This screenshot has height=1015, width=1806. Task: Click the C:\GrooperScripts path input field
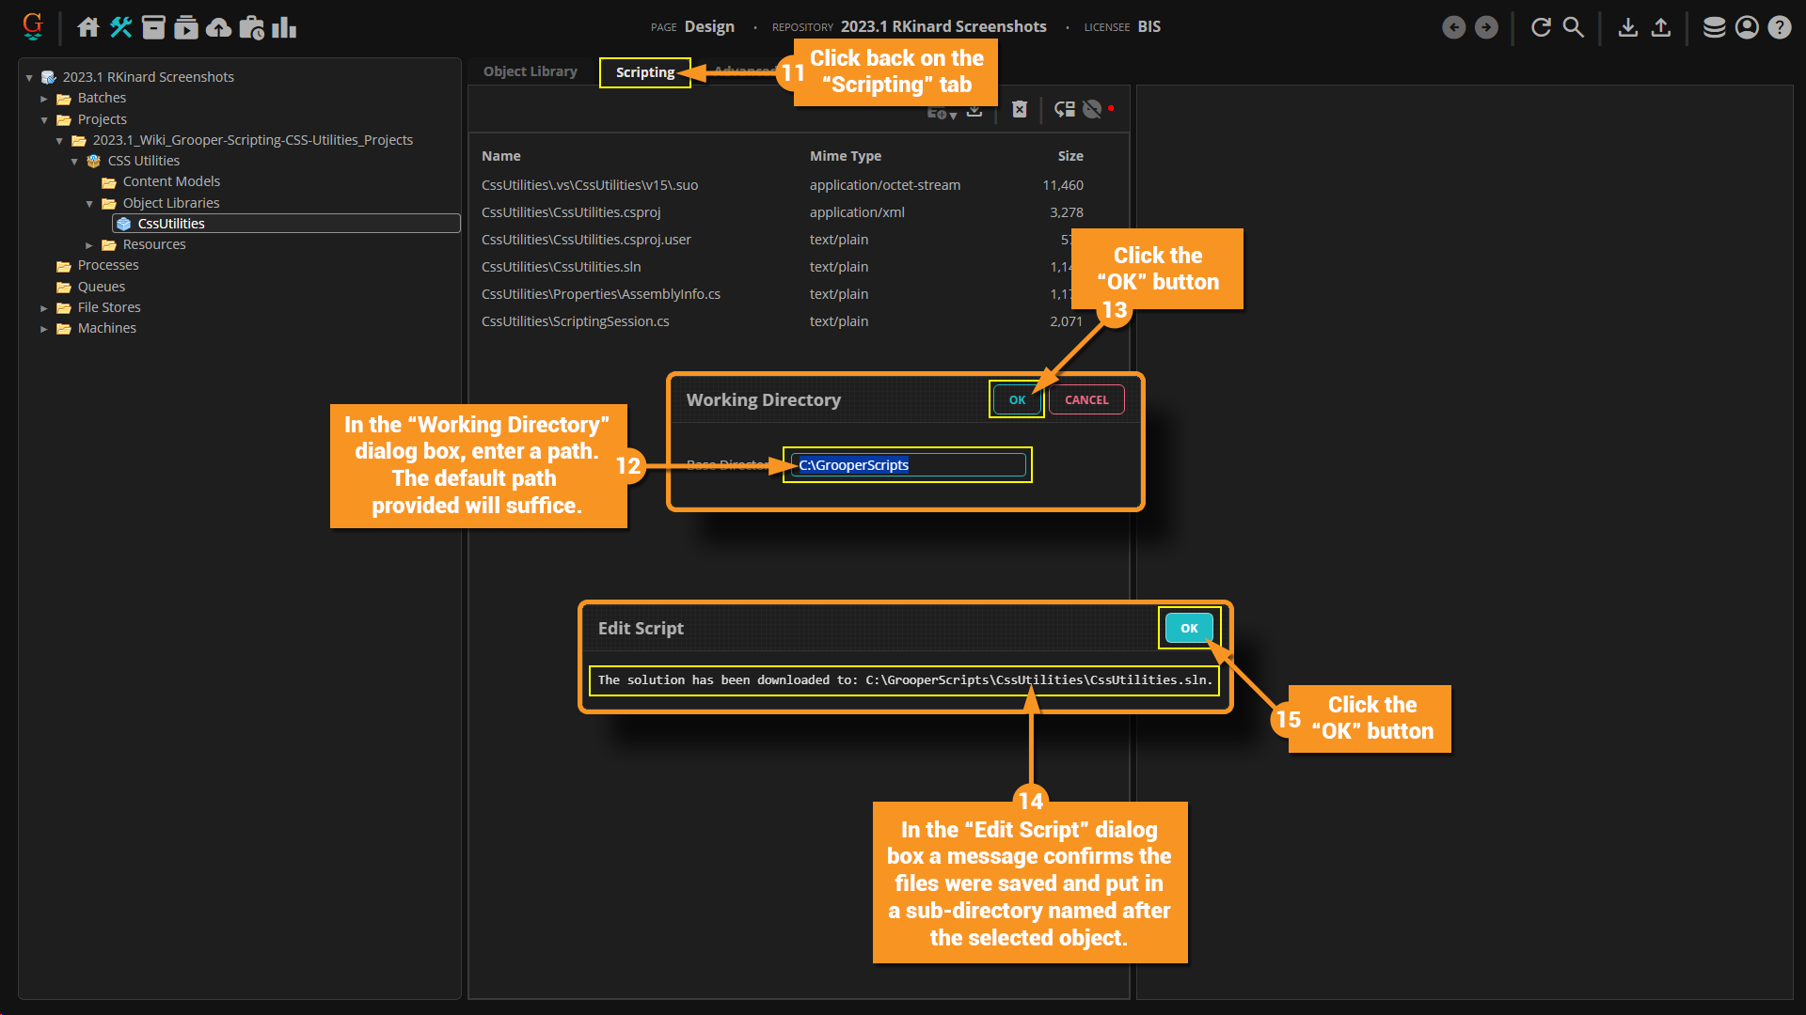coord(908,465)
